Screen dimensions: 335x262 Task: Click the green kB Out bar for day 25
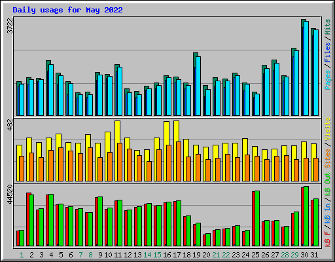pyautogui.click(x=257, y=218)
